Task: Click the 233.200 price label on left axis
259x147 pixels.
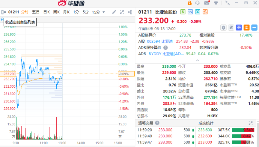Action: (8, 74)
